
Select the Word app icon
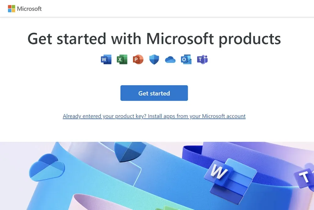106,59
